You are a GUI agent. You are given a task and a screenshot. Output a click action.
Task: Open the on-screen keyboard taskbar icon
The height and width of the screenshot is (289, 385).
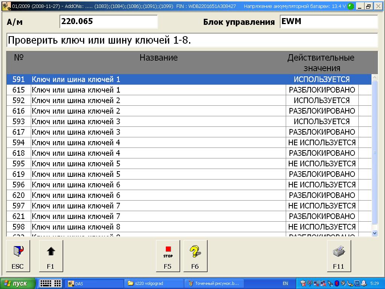point(45,283)
